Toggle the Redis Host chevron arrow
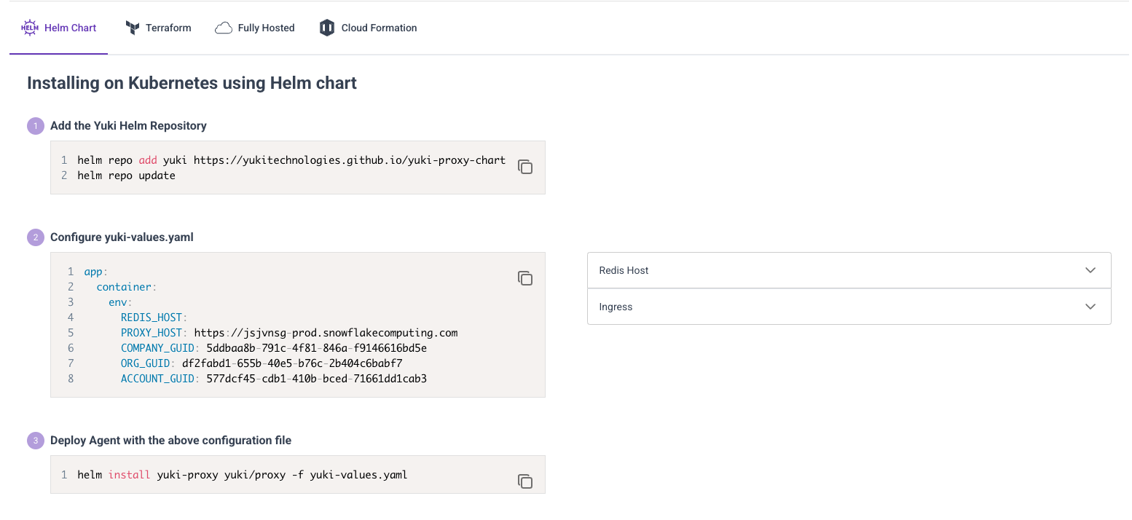Viewport: 1132px width, 520px height. [1090, 270]
